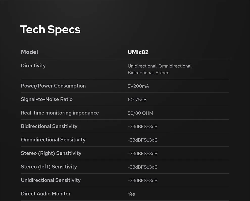Select the Direct Audio Monitor label
The height and width of the screenshot is (201, 250).
point(46,194)
